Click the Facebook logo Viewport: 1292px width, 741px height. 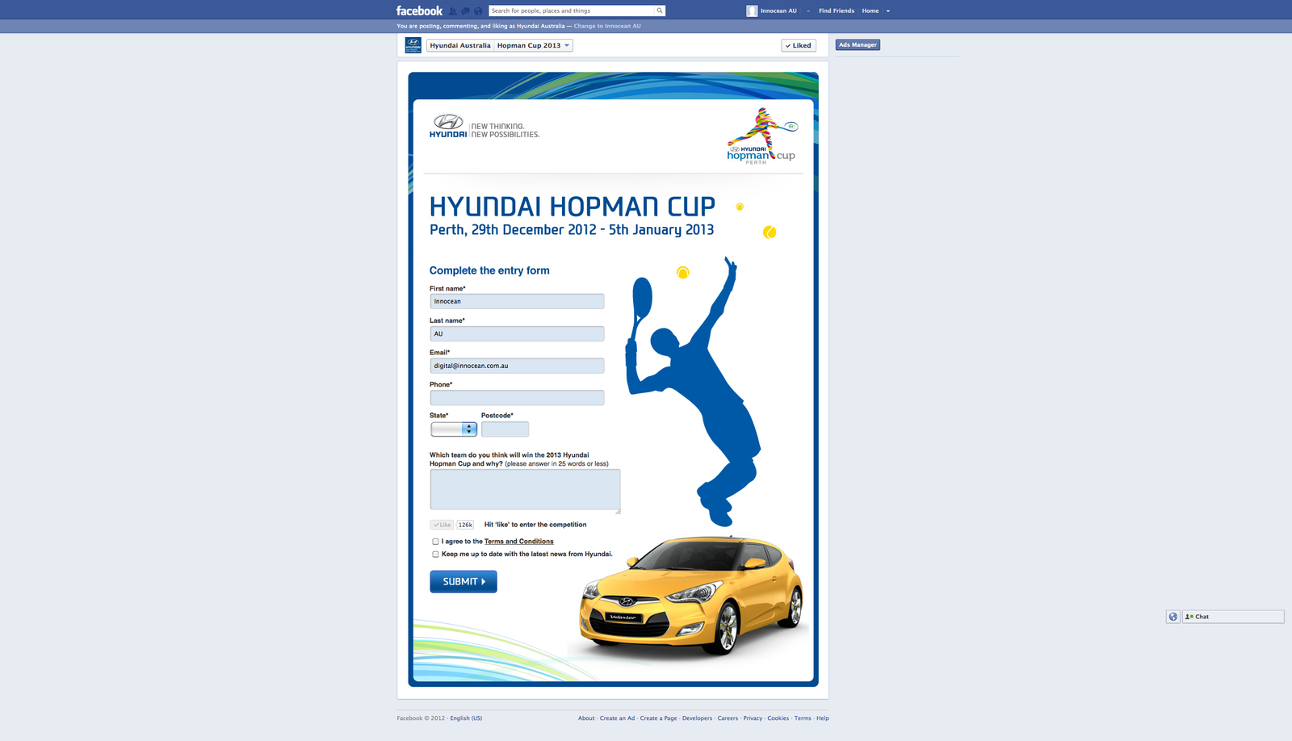[419, 10]
